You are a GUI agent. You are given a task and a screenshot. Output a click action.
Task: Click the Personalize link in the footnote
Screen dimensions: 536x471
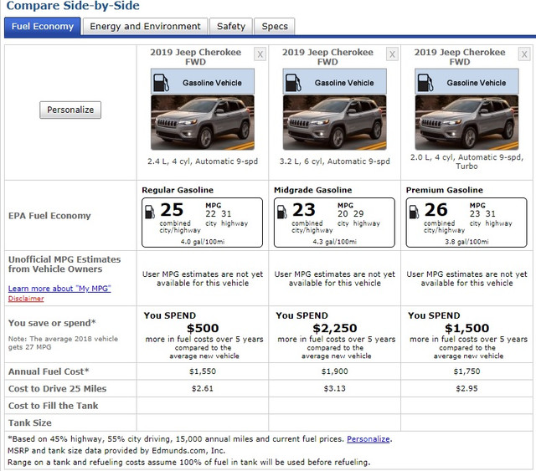point(368,439)
